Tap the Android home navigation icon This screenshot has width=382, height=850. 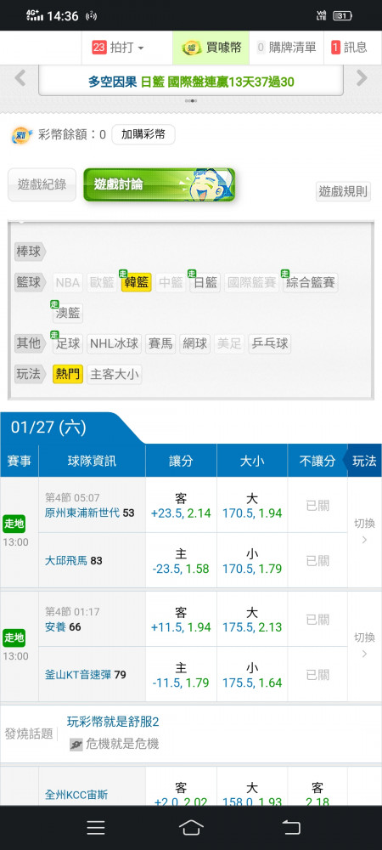[x=191, y=827]
